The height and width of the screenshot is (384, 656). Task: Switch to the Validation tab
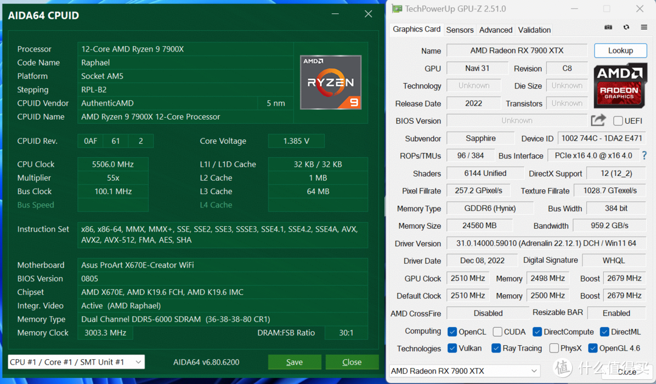pyautogui.click(x=535, y=30)
